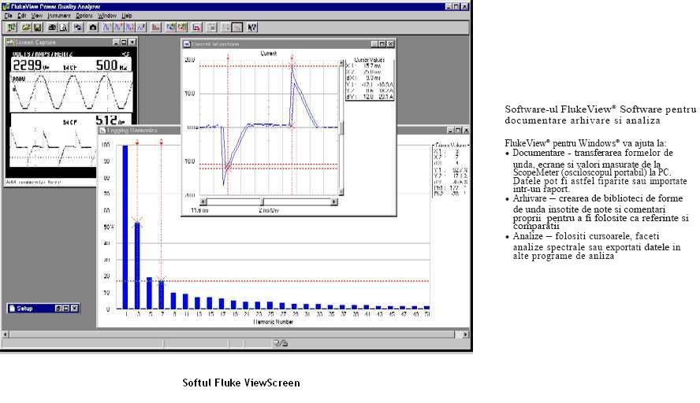The image size is (700, 403).
Task: Maximize the Setup window
Action: pyautogui.click(x=66, y=308)
